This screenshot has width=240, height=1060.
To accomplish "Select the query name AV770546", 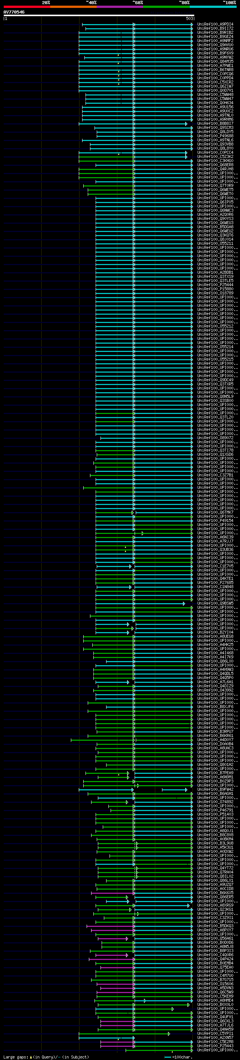I will pyautogui.click(x=14, y=12).
